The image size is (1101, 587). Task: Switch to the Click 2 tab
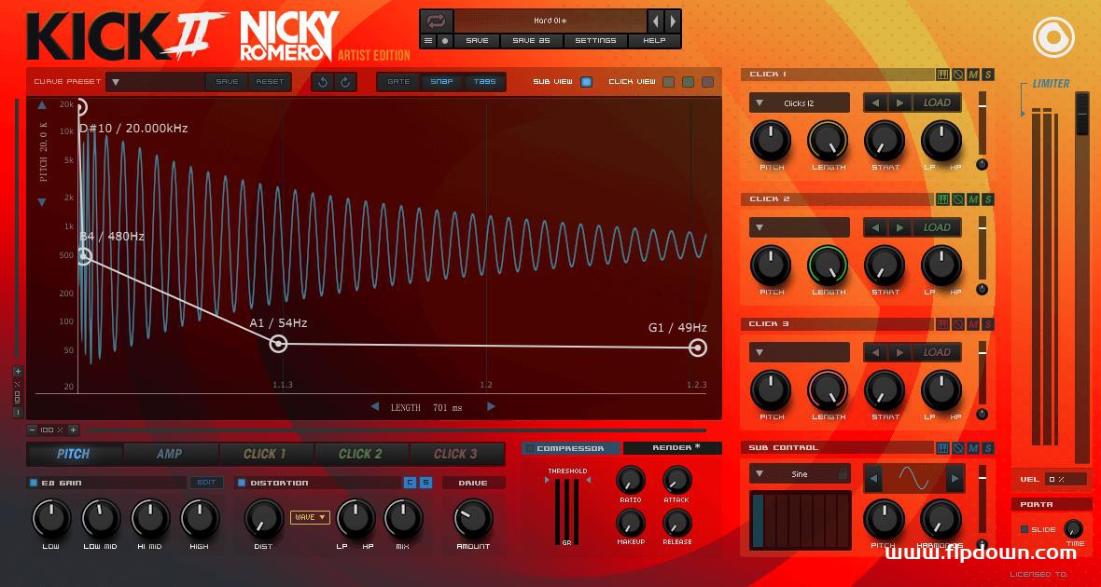(360, 454)
